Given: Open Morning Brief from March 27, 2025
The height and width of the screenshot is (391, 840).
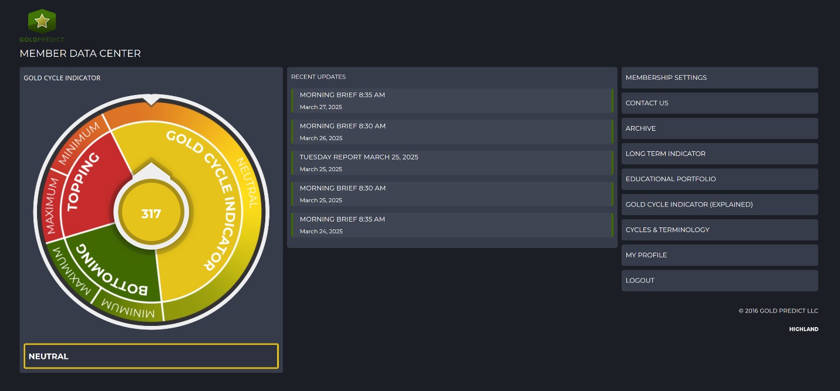Looking at the screenshot, I should tap(451, 101).
